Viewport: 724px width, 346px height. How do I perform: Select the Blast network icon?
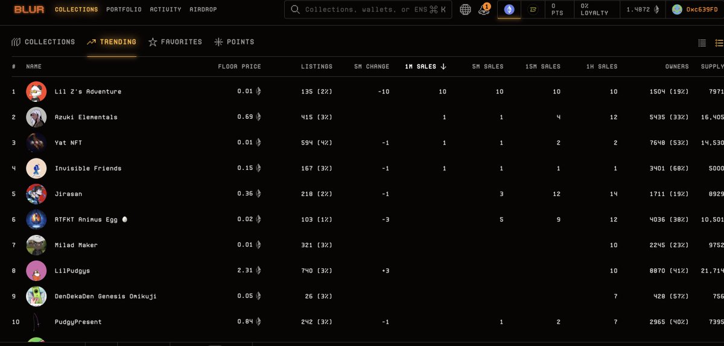tap(533, 10)
